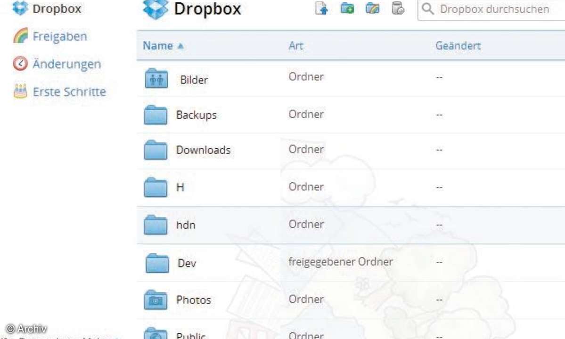Sort by the Geändert column header

pyautogui.click(x=458, y=46)
